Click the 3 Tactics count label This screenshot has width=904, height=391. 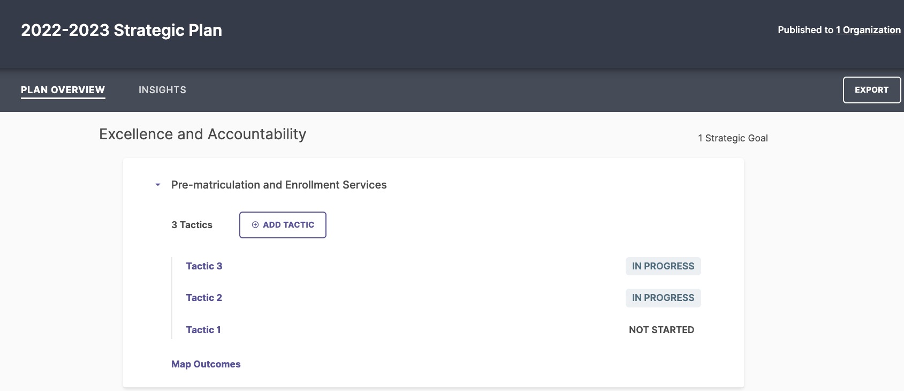(x=192, y=225)
